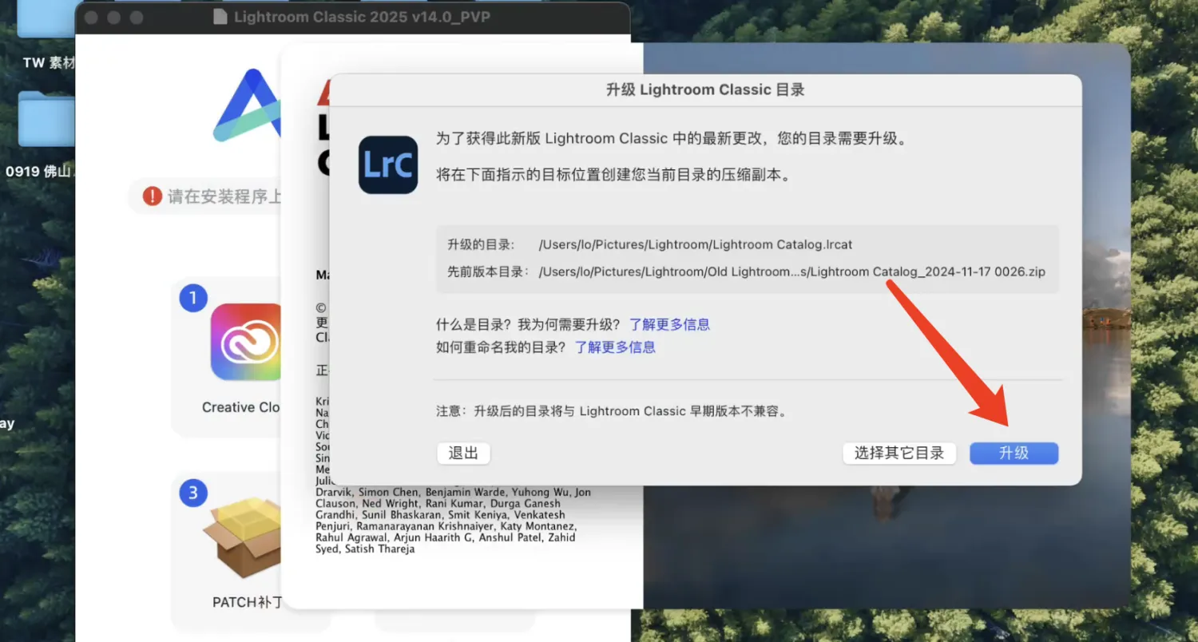Click the blue A logo in installer window
The width and height of the screenshot is (1198, 642).
(248, 106)
